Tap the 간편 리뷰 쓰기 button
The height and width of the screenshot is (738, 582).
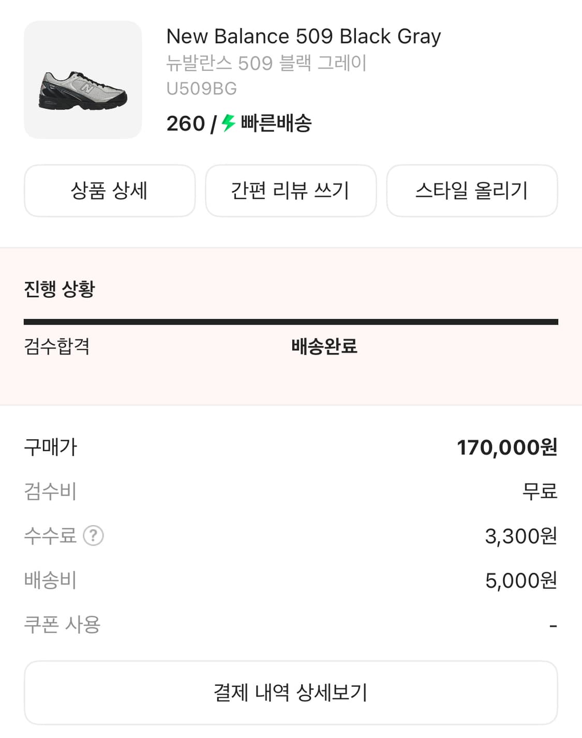pyautogui.click(x=291, y=191)
